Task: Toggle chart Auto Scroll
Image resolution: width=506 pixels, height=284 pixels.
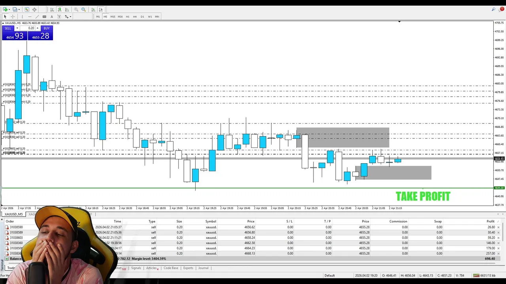Action: 93,9
